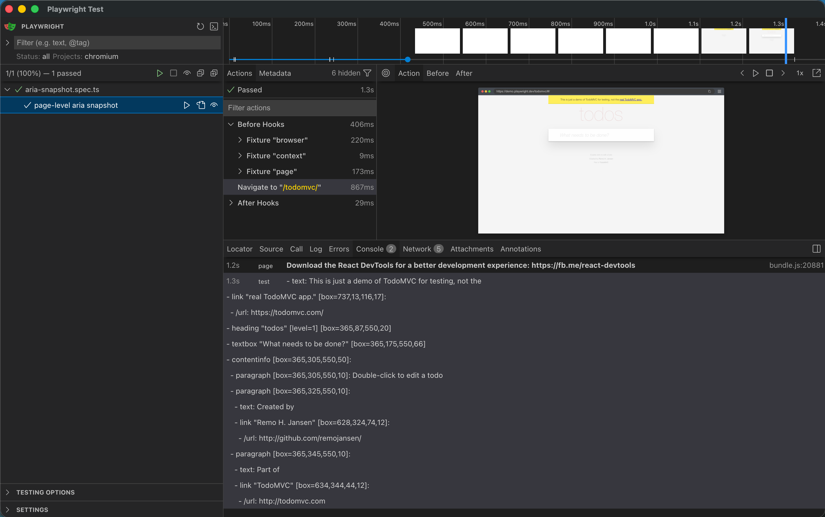Select the page-level aria snapshot test row
This screenshot has height=517, width=825.
[x=111, y=105]
